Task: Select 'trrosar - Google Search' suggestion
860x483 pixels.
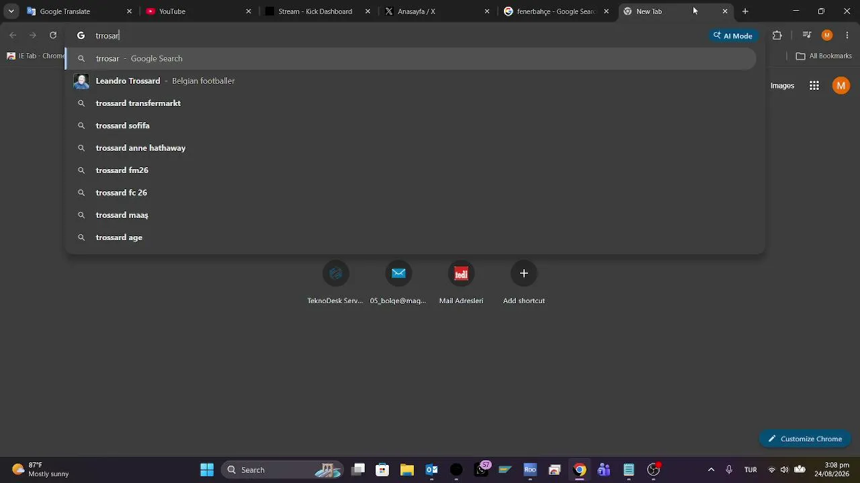Action: pyautogui.click(x=411, y=58)
